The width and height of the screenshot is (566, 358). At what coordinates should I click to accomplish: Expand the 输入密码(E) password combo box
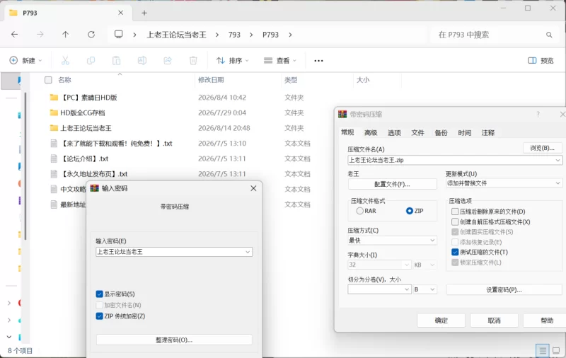click(x=248, y=252)
